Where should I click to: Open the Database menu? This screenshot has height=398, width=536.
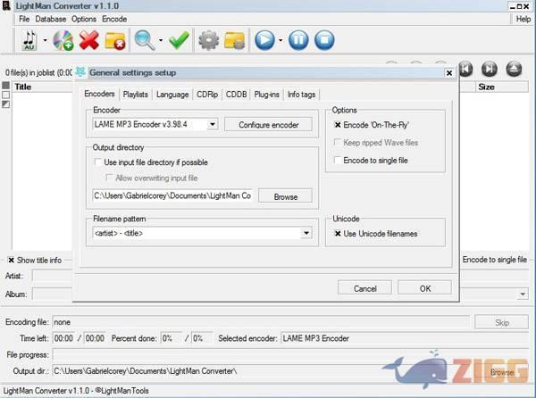coord(51,19)
